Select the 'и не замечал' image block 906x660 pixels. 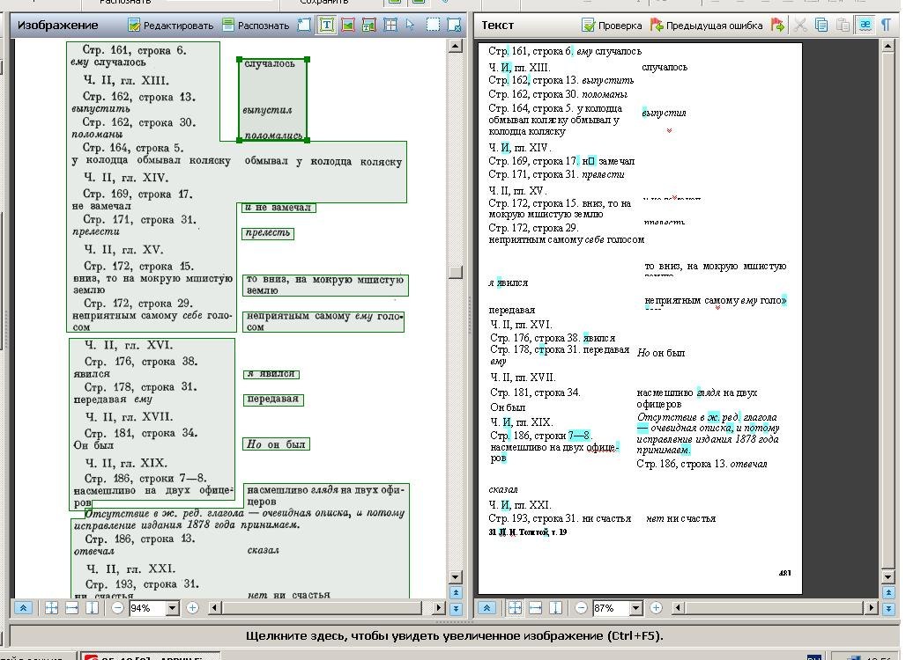point(278,208)
